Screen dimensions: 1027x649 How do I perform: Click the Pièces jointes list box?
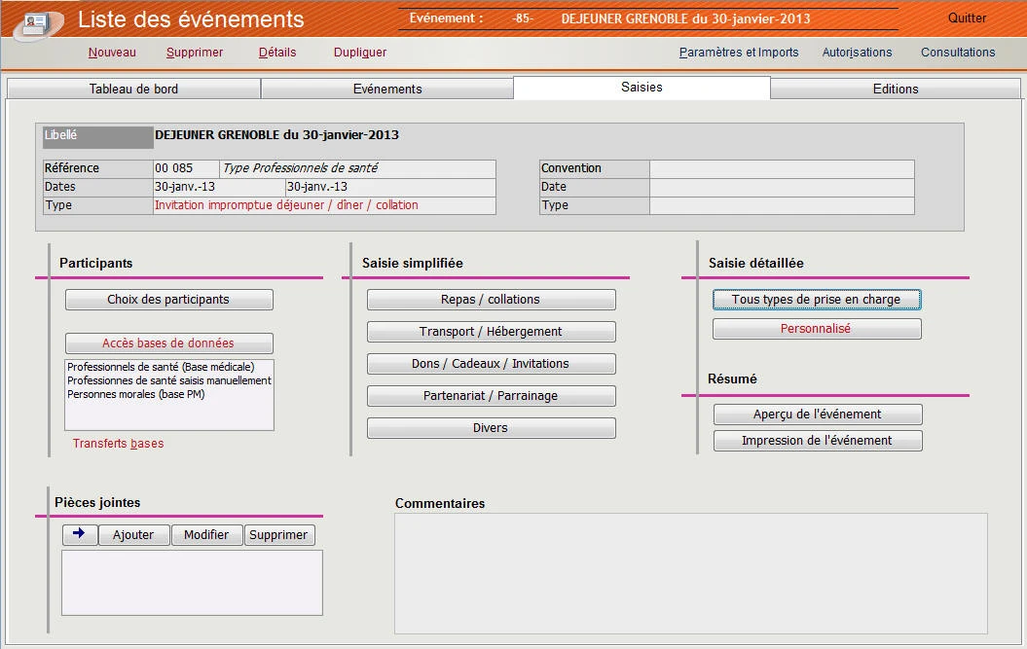[x=192, y=583]
